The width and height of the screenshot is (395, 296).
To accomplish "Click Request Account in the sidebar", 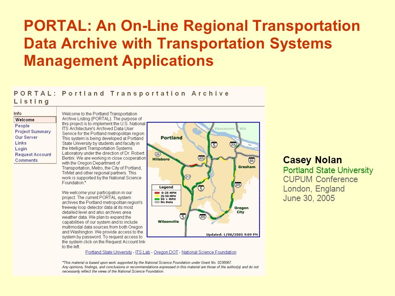I will click(33, 155).
